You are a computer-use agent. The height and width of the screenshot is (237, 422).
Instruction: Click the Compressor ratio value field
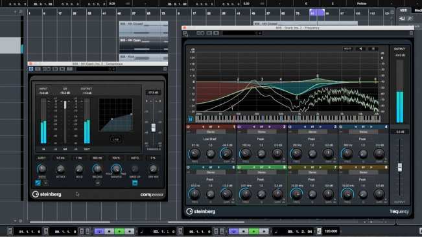pos(41,158)
